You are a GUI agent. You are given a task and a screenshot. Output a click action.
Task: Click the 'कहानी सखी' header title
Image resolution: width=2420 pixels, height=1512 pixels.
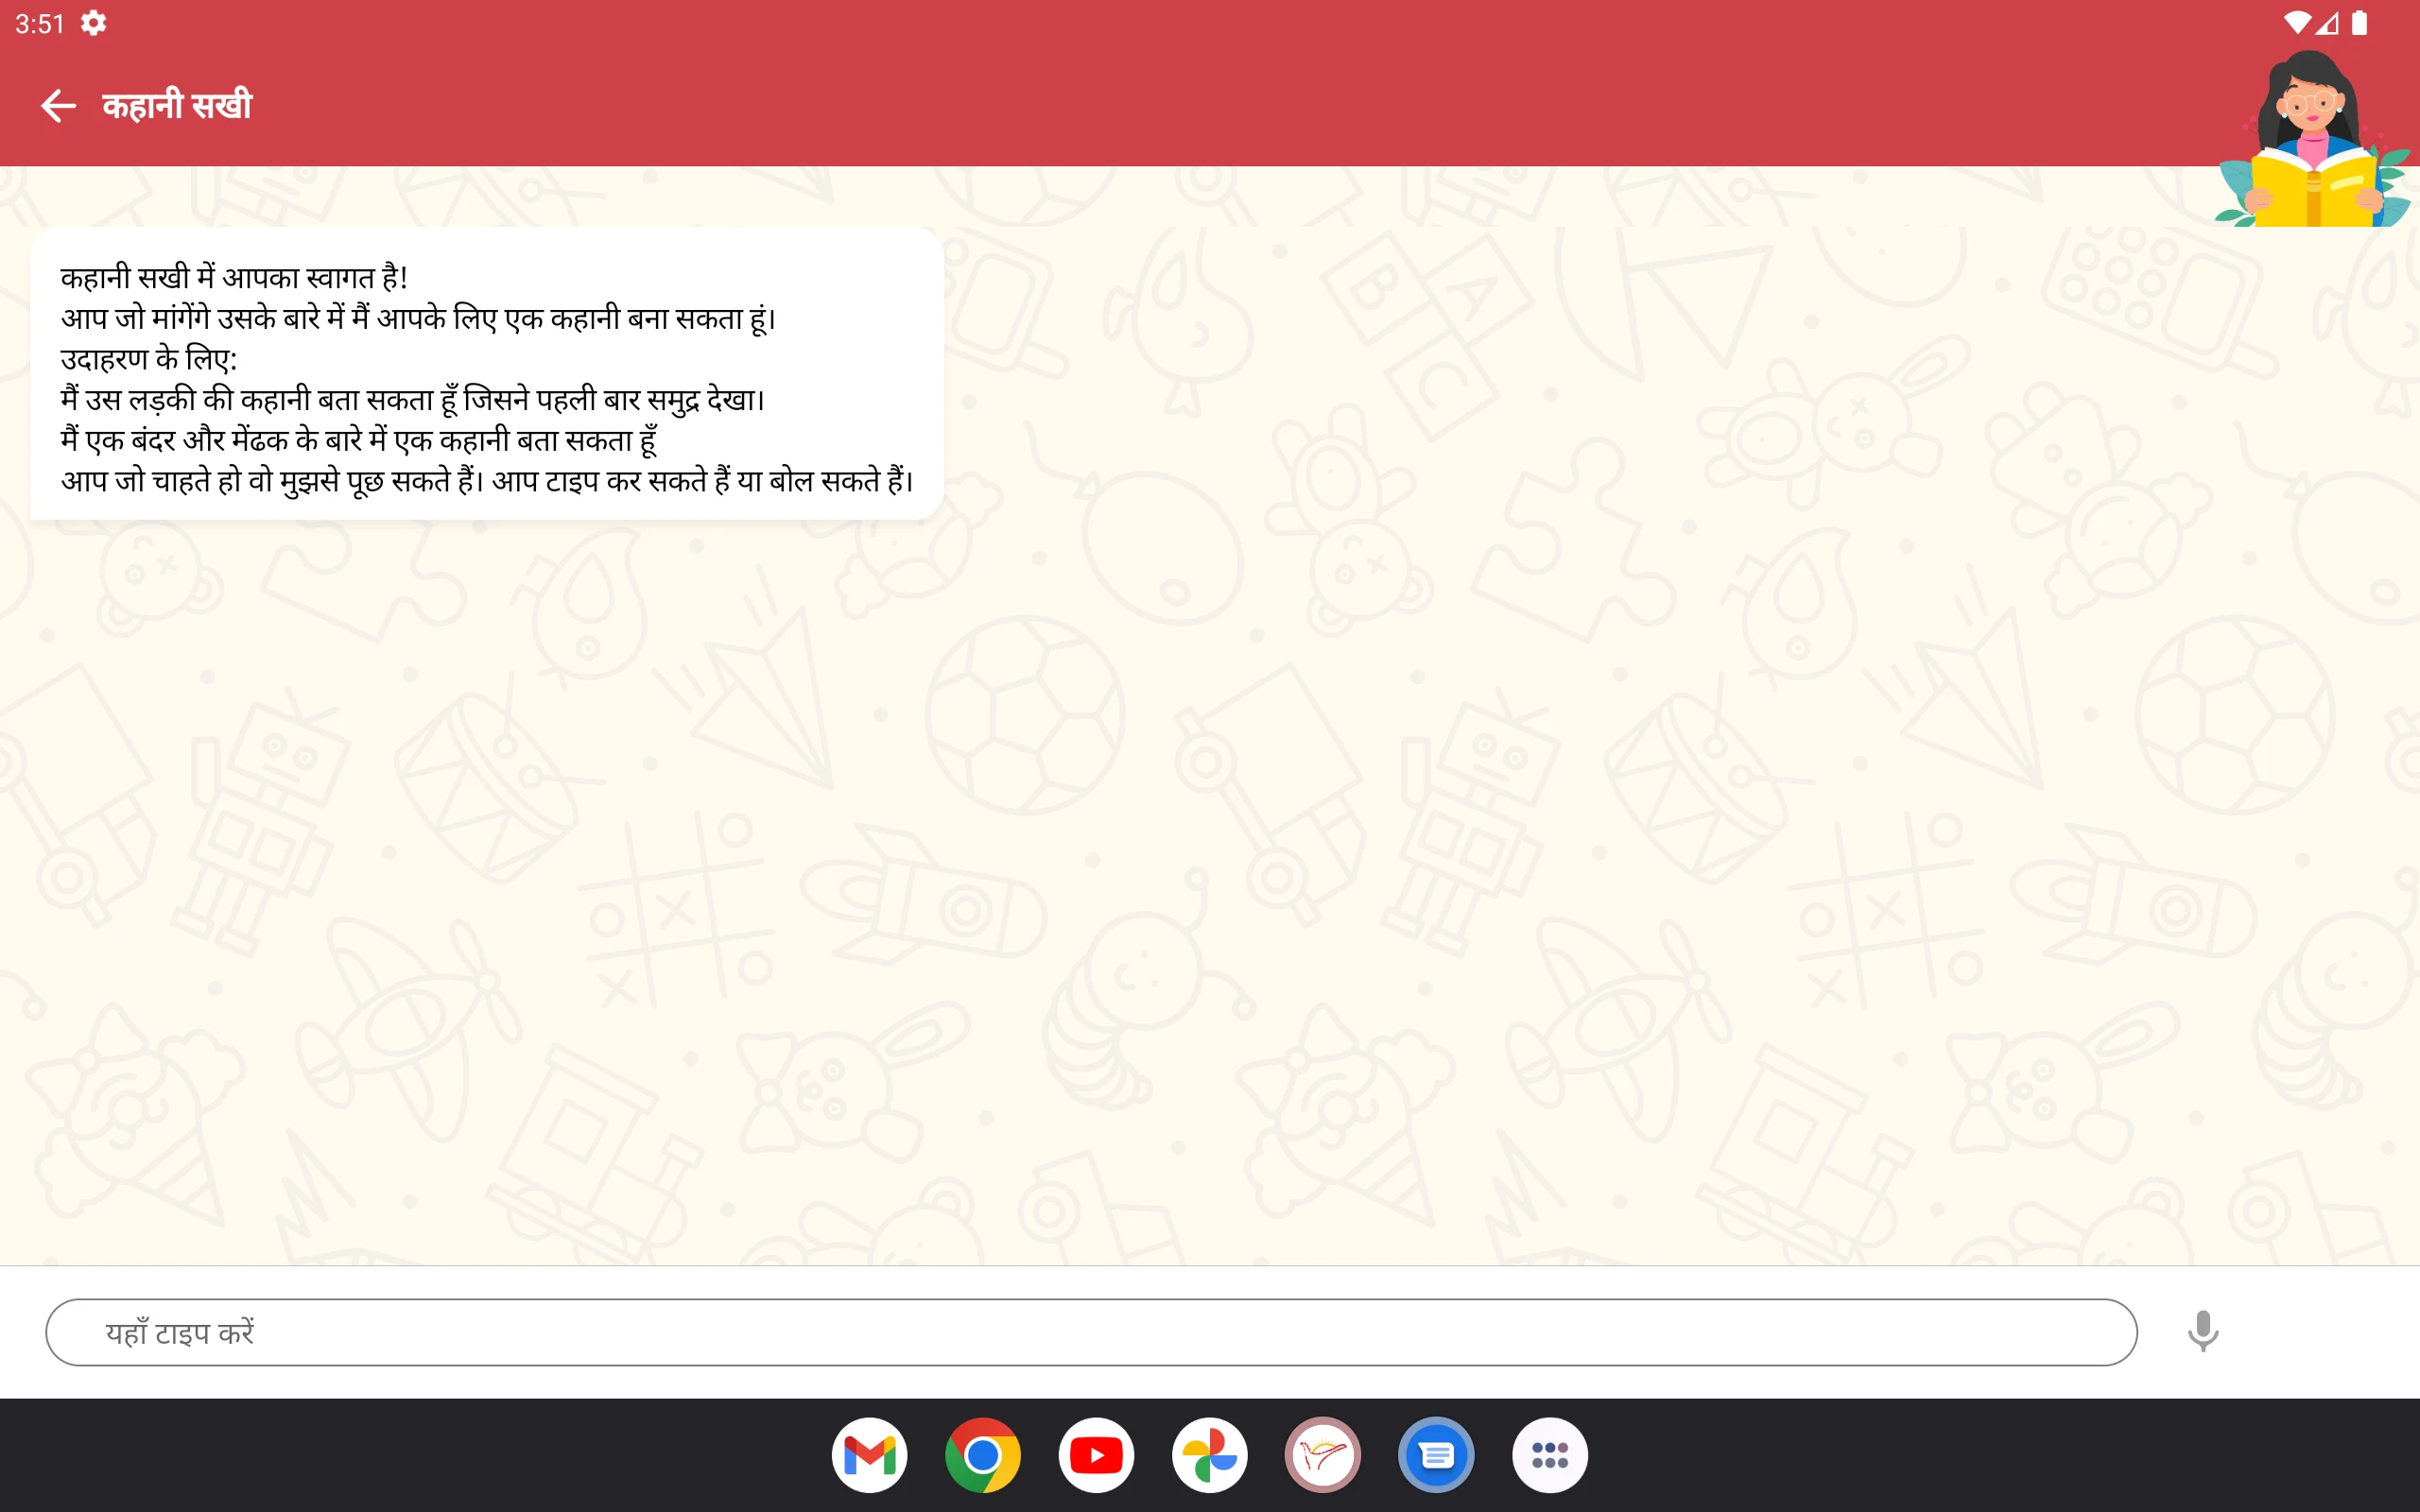click(177, 105)
